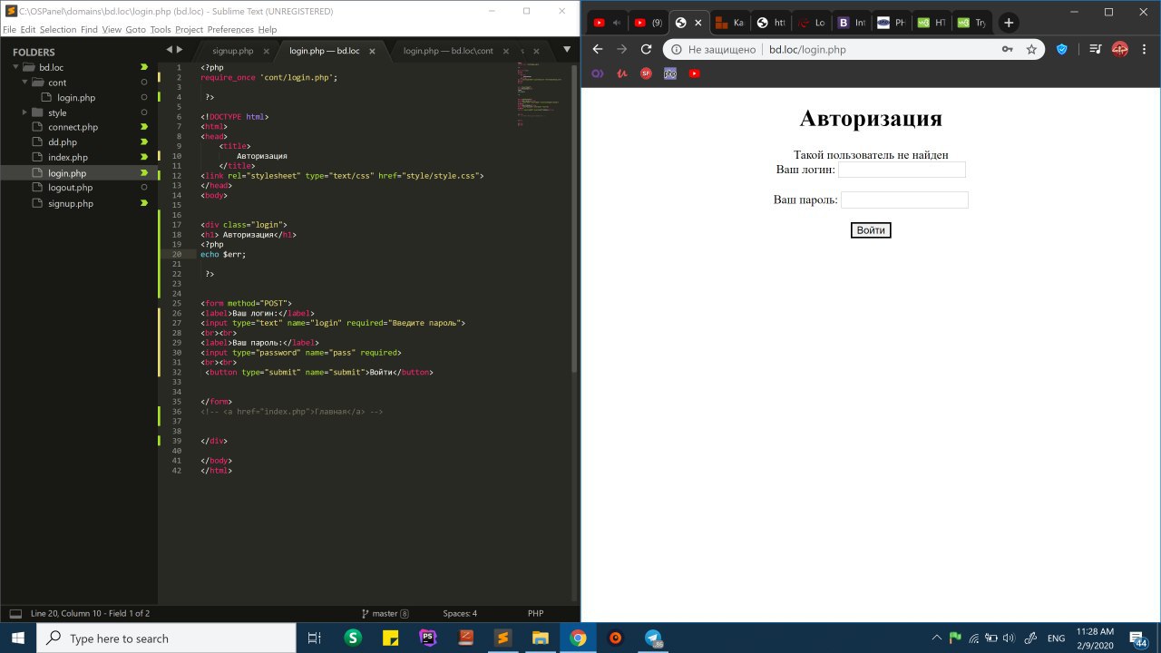Viewport: 1161px width, 653px height.
Task: Click the site info icon near 'Не защищено'
Action: 677,50
